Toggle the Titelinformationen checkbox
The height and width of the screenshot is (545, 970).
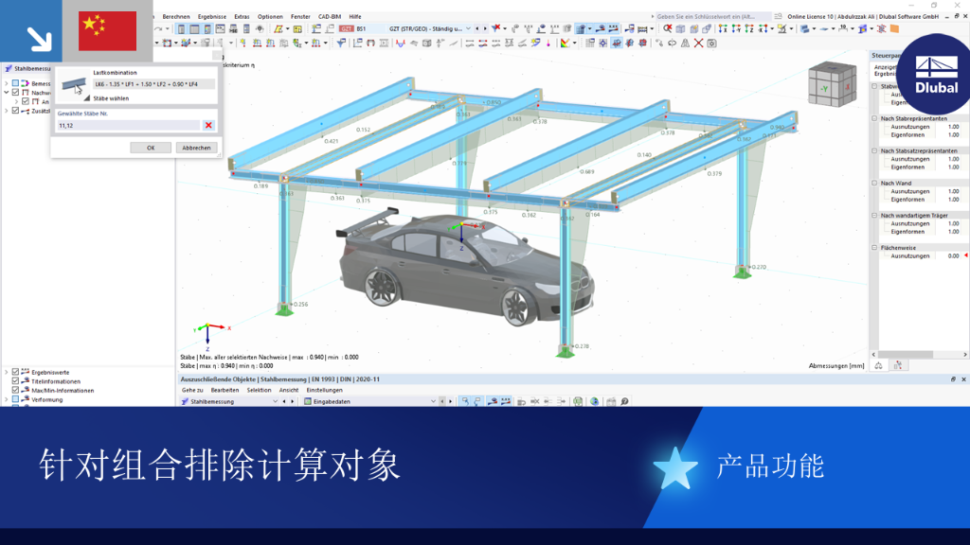[15, 381]
